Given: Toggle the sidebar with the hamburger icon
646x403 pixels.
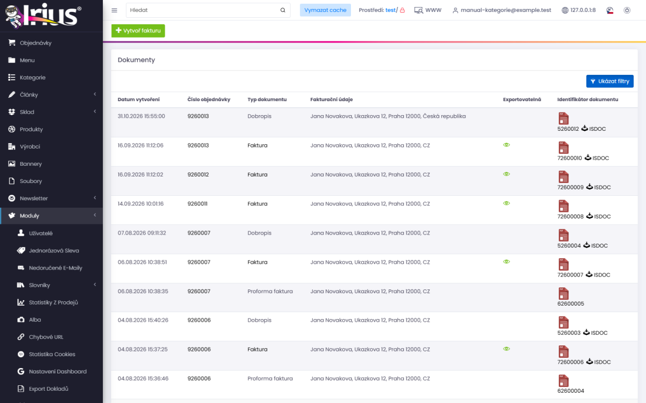Looking at the screenshot, I should [115, 10].
